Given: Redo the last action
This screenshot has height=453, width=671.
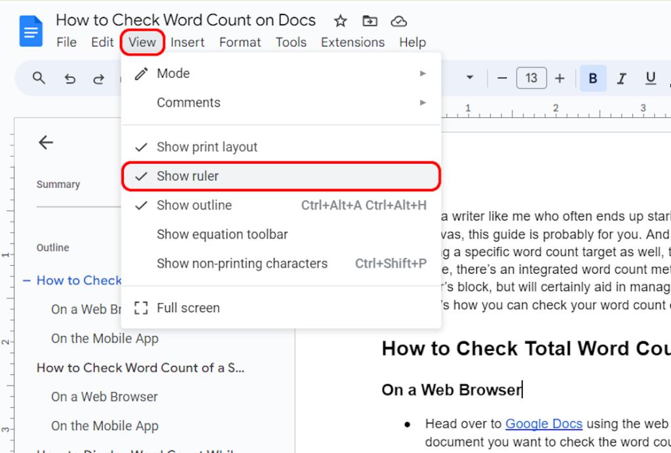Looking at the screenshot, I should coord(98,78).
